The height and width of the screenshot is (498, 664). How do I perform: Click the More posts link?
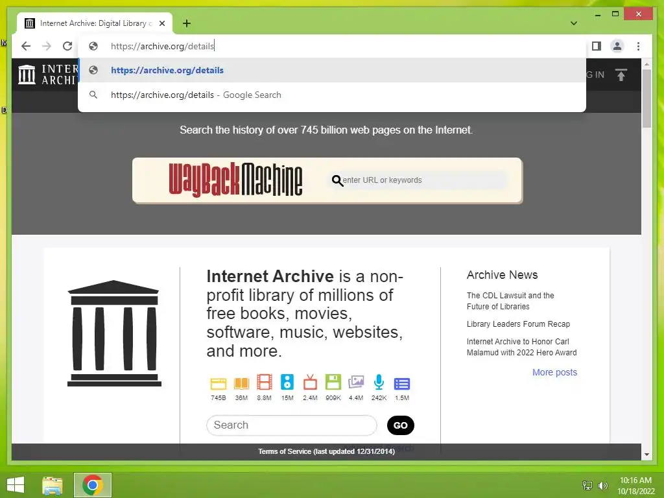pos(555,372)
